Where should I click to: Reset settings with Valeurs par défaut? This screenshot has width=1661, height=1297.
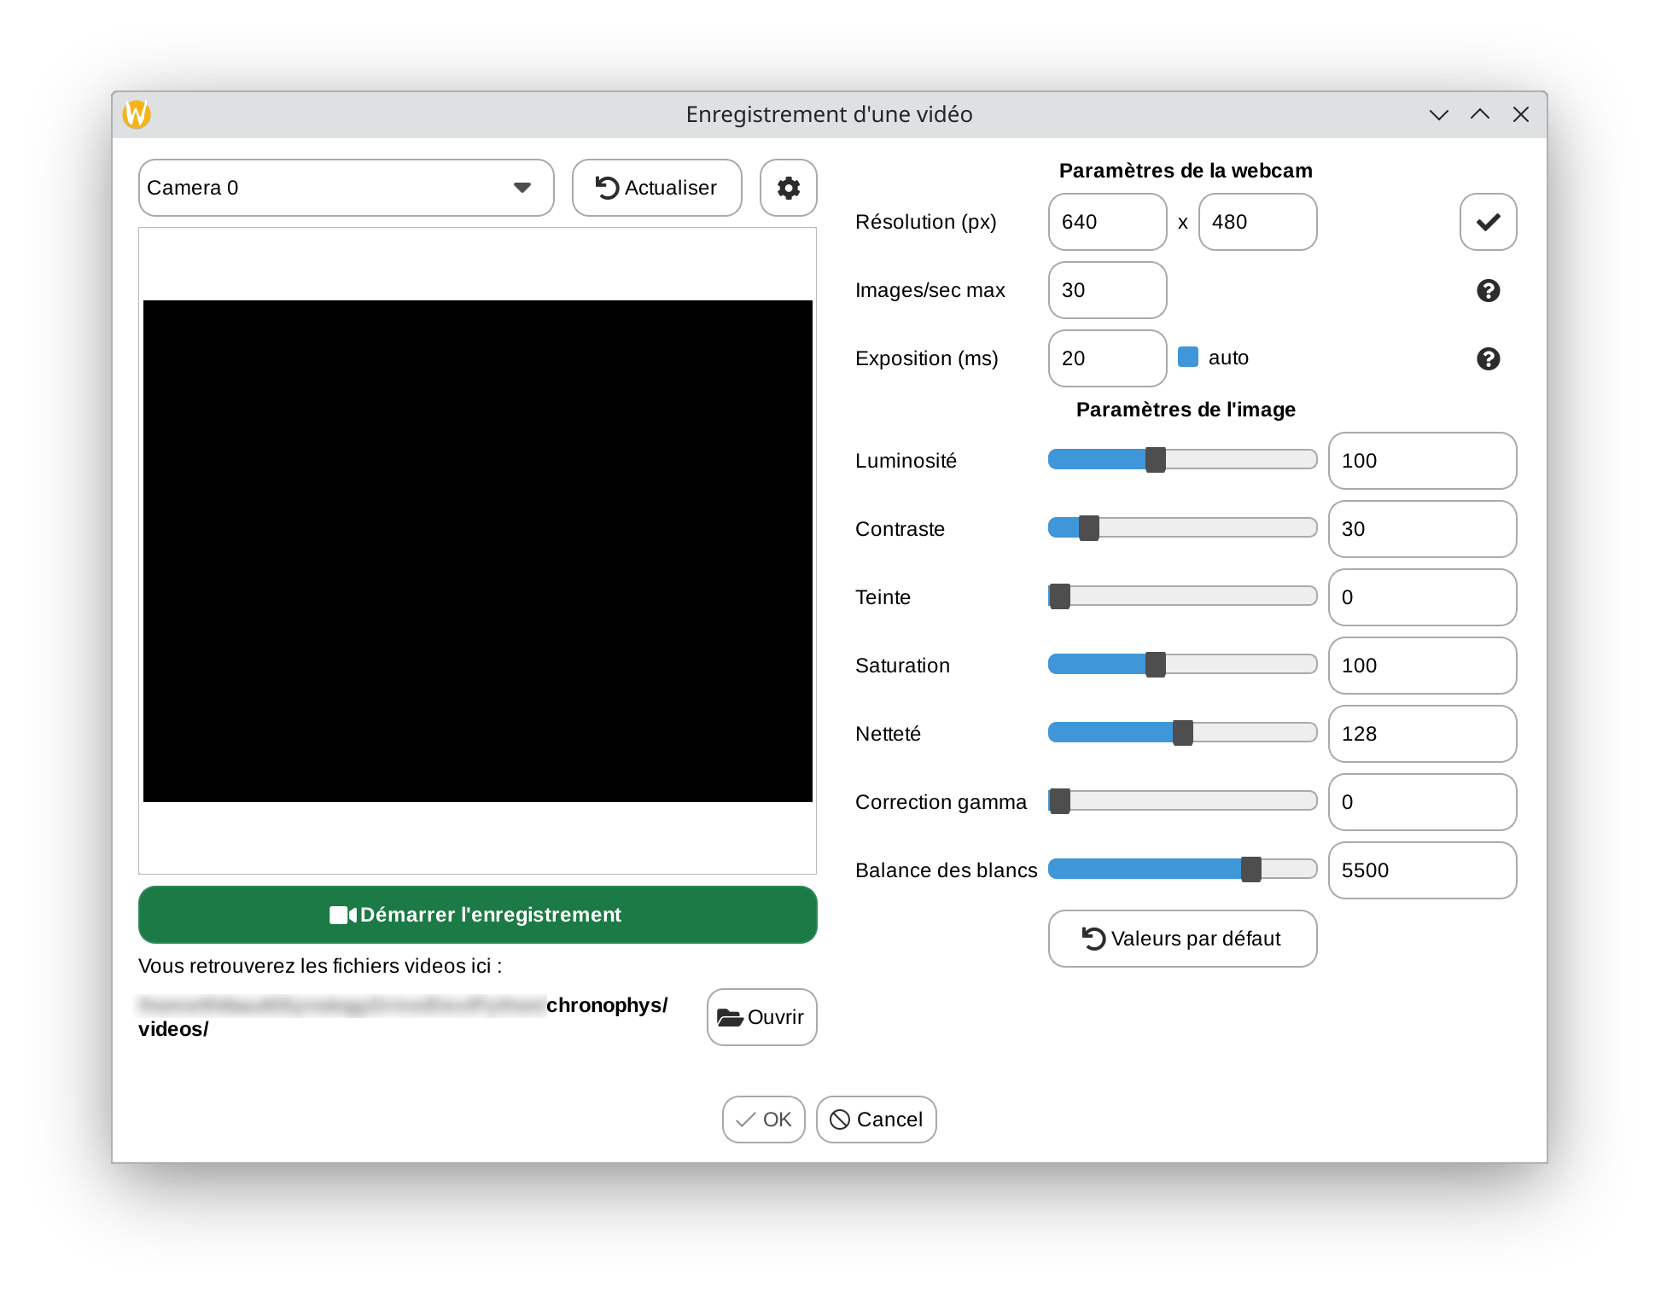pyautogui.click(x=1182, y=939)
